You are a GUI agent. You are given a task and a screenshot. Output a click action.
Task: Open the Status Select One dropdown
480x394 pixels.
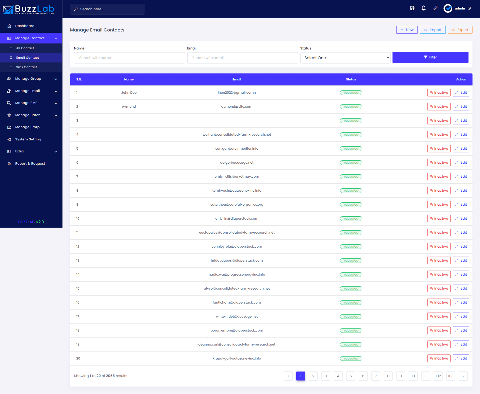coord(345,58)
